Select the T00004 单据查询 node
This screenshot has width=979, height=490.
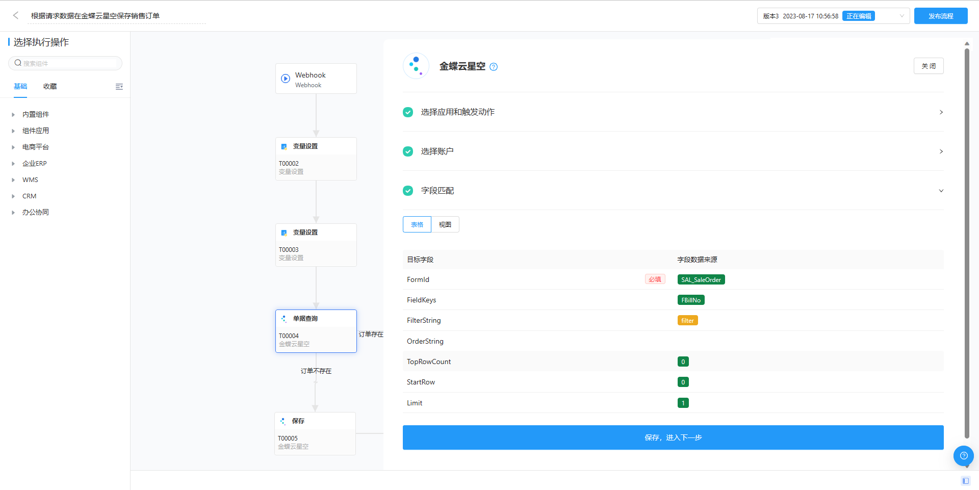(x=316, y=331)
